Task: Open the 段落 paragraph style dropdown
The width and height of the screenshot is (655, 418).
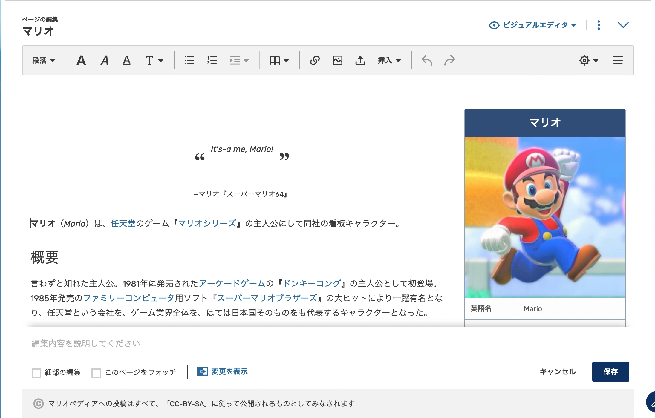Action: pos(44,61)
